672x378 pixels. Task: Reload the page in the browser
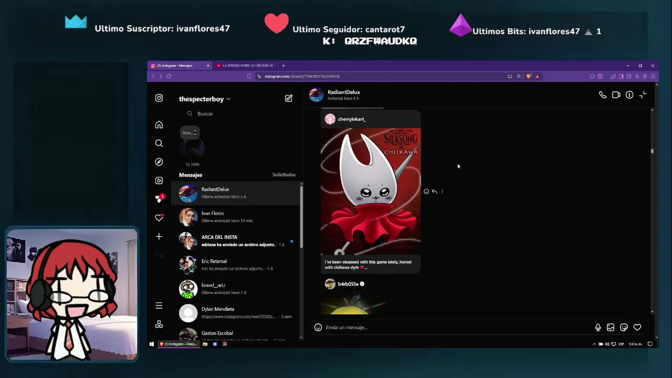click(x=169, y=77)
